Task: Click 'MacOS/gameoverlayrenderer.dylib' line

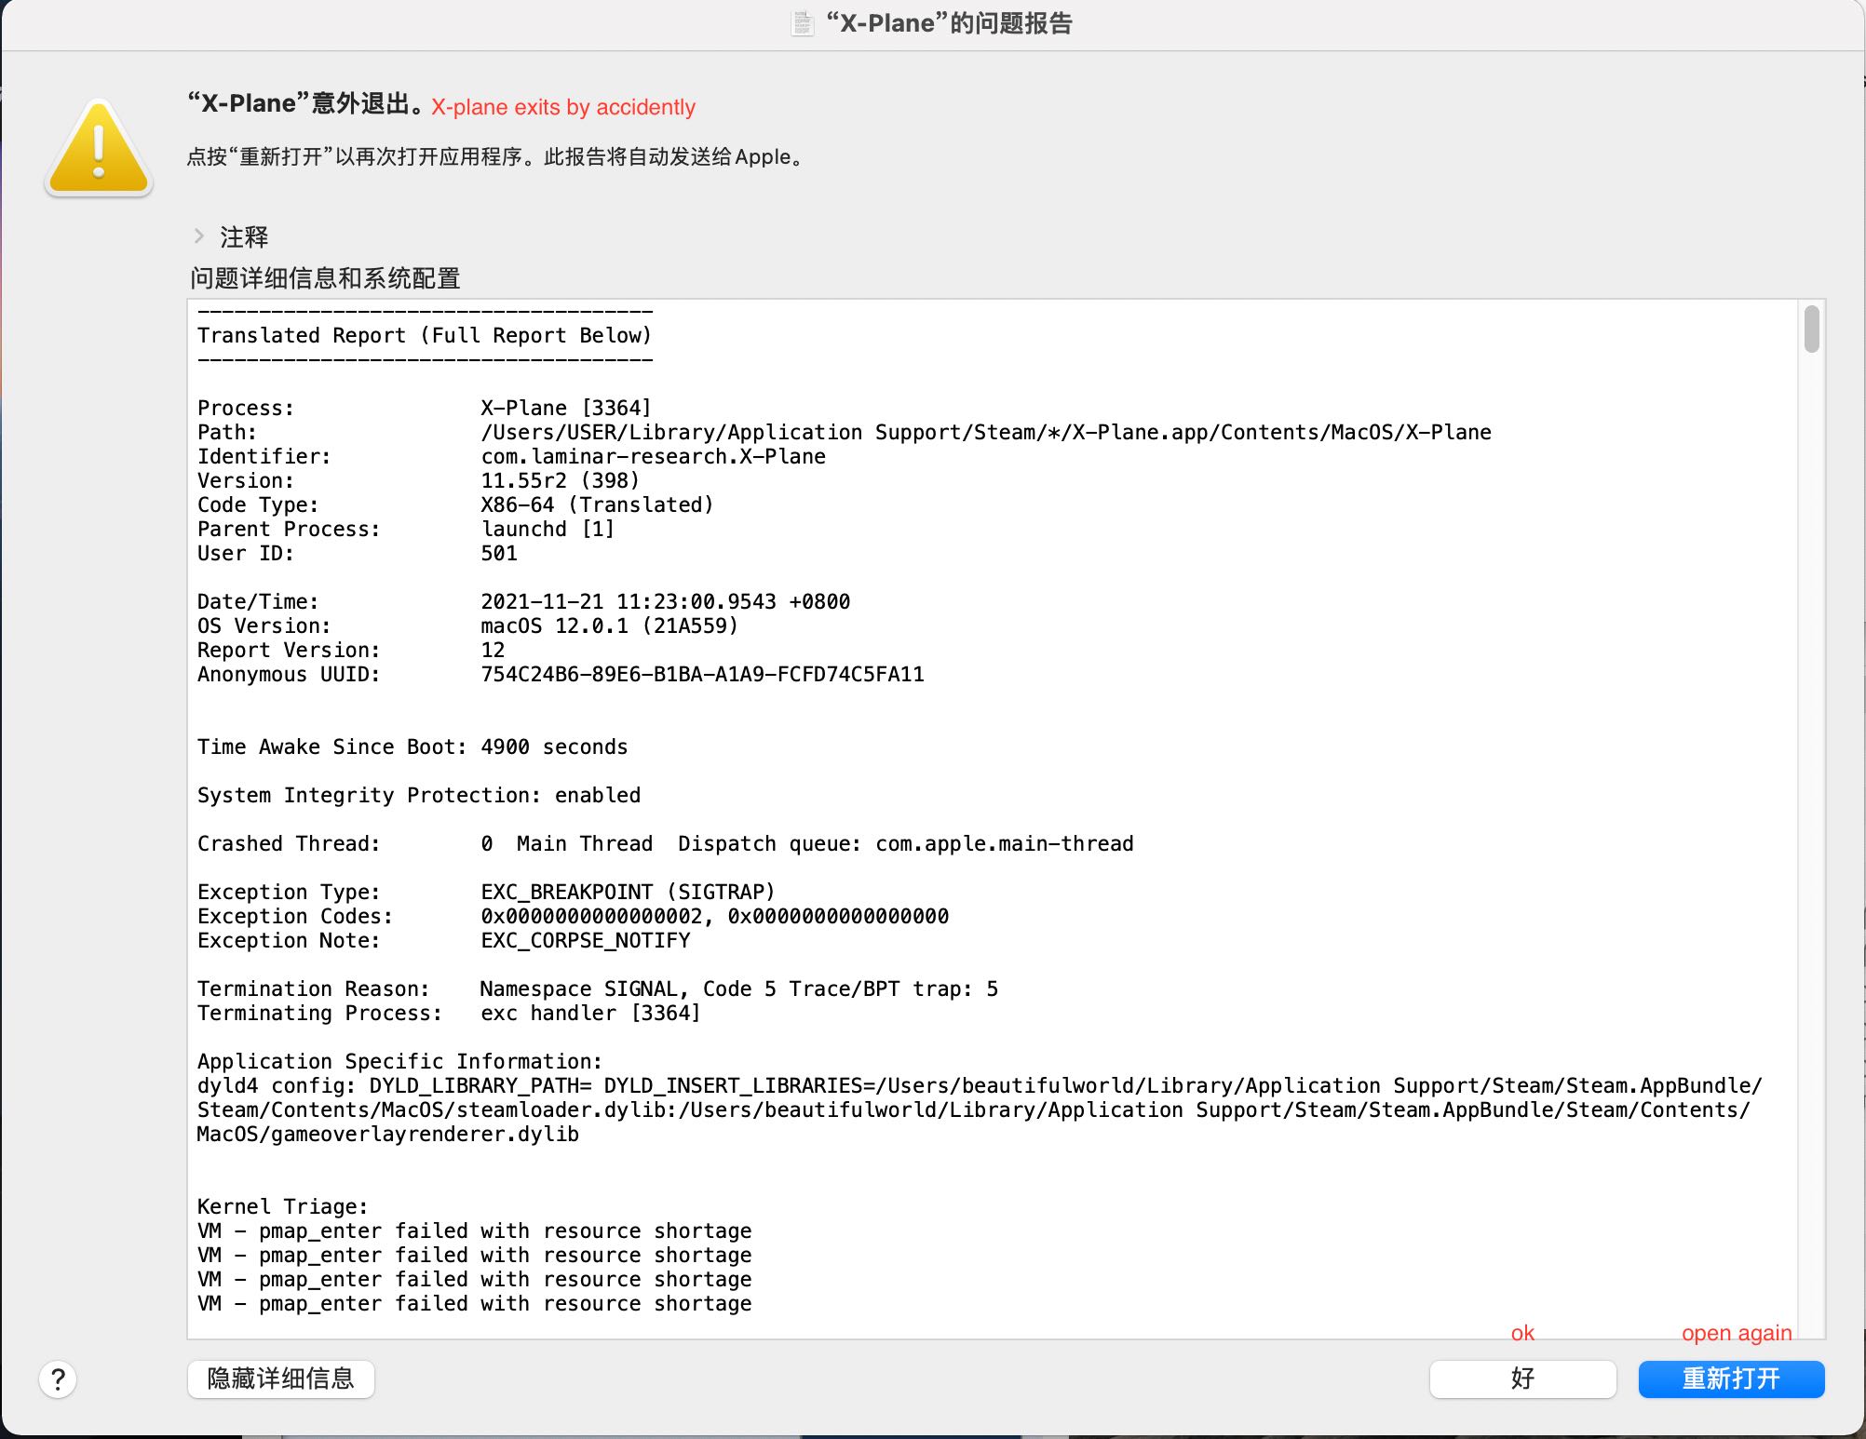Action: pos(388,1134)
